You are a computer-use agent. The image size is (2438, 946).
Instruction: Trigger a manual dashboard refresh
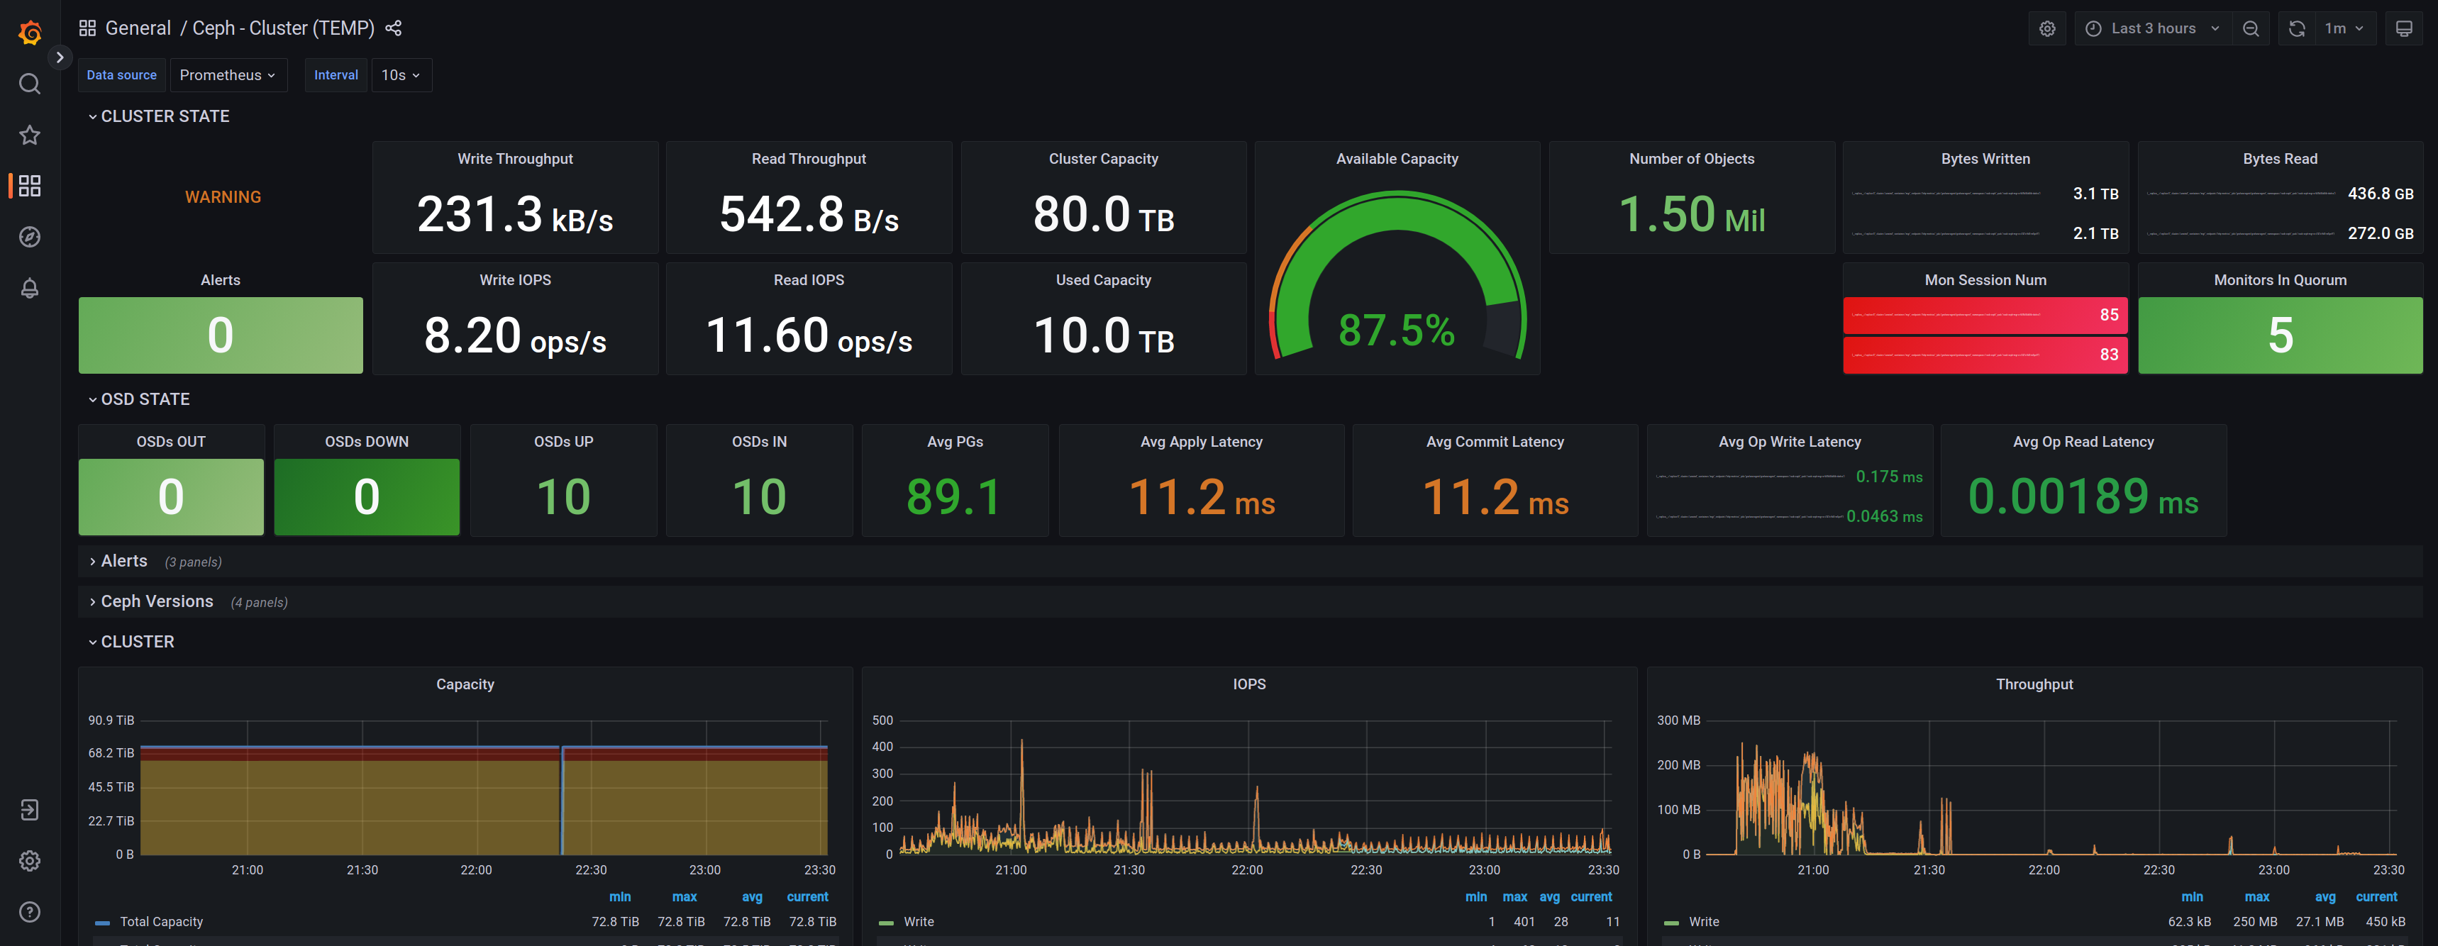click(x=2296, y=28)
